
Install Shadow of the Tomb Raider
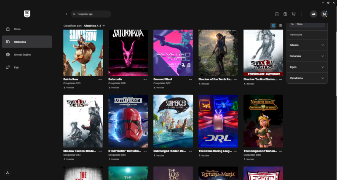pyautogui.click(x=204, y=84)
